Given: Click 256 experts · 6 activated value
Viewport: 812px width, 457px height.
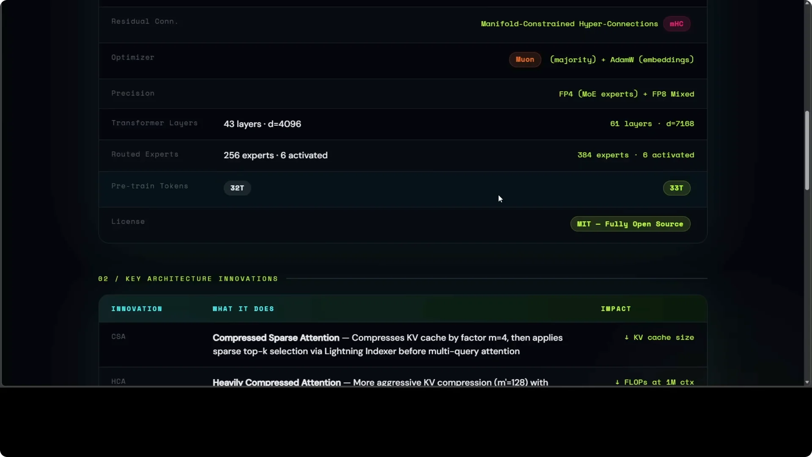Looking at the screenshot, I should pos(275,155).
